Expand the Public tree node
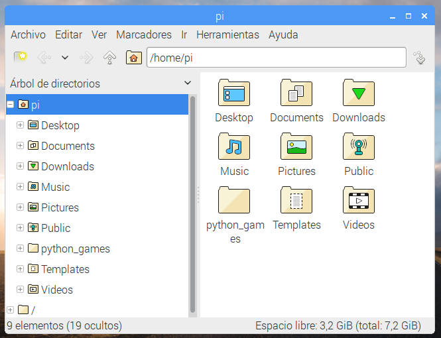 tap(20, 227)
